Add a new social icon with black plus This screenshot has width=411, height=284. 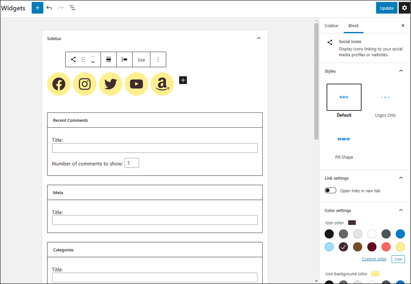point(183,80)
